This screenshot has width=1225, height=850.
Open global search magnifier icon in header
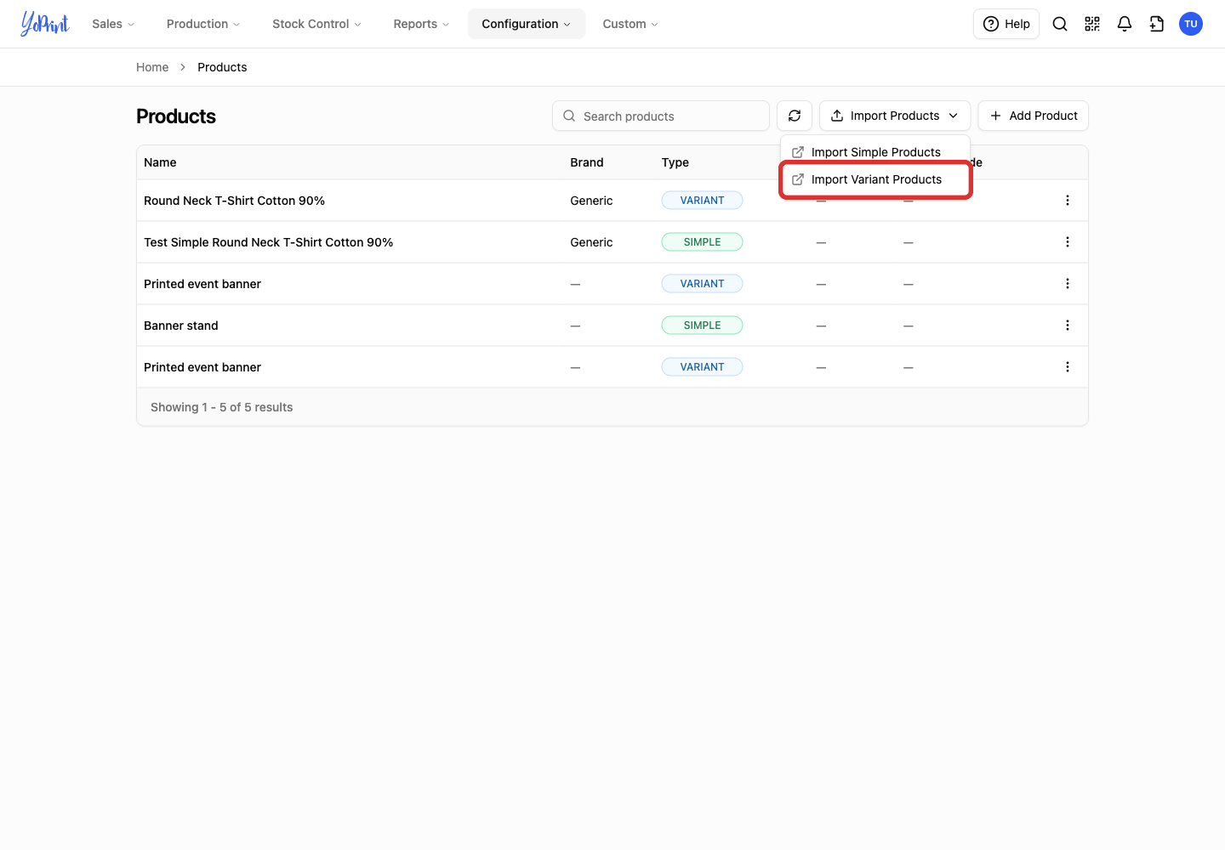(1060, 24)
